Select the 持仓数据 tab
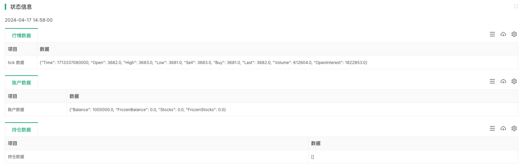This screenshot has height=167, width=523. [21, 130]
